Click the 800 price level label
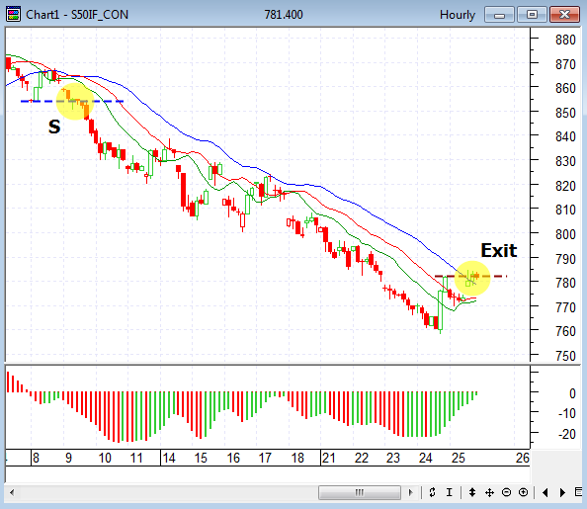Screen dimensions: 587x509 (565, 234)
